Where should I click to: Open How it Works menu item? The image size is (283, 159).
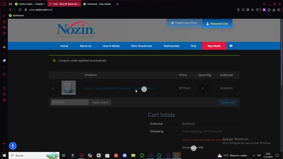point(111,46)
